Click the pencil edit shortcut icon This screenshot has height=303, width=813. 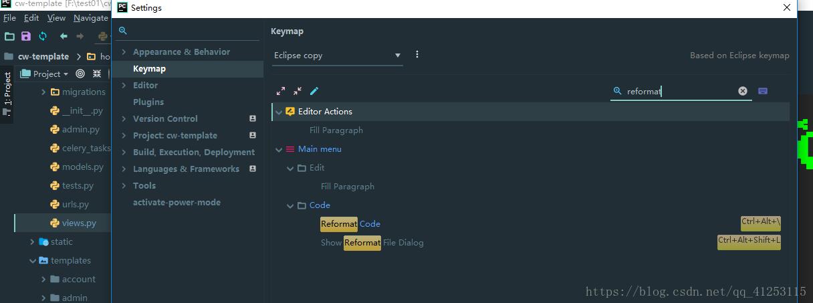314,91
